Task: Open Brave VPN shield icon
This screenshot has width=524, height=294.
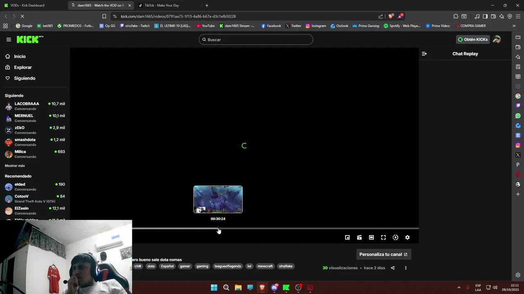Action: pyautogui.click(x=510, y=16)
